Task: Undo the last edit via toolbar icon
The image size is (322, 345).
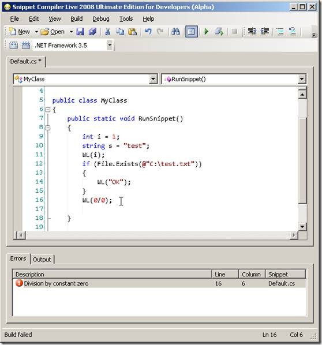Action: point(148,32)
